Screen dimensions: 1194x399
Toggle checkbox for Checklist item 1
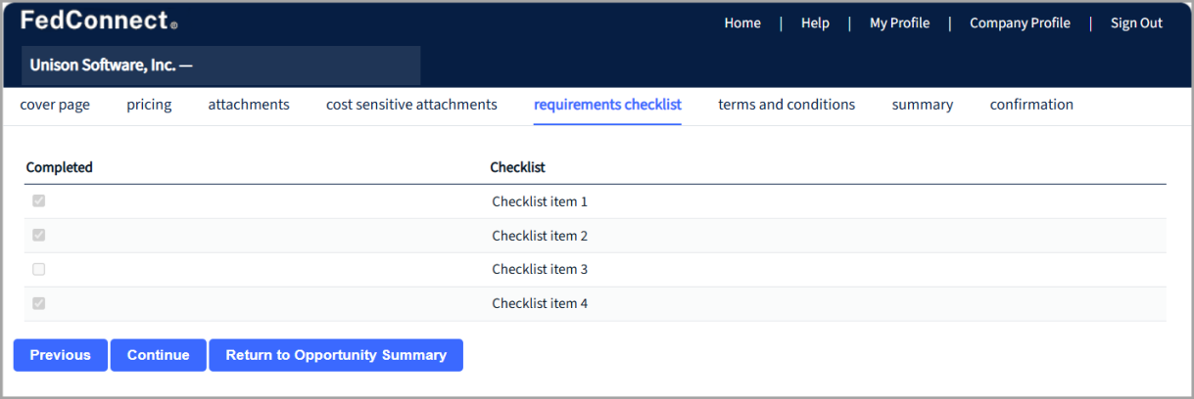coord(39,201)
